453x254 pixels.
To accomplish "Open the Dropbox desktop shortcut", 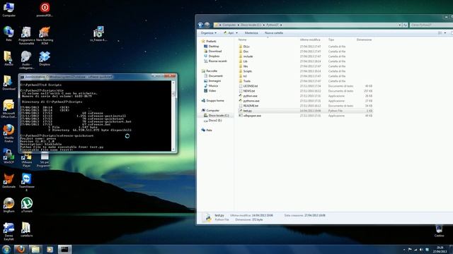I will 45,59.
